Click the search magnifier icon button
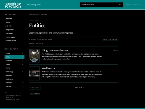This screenshot has width=145, height=109. click(120, 5)
